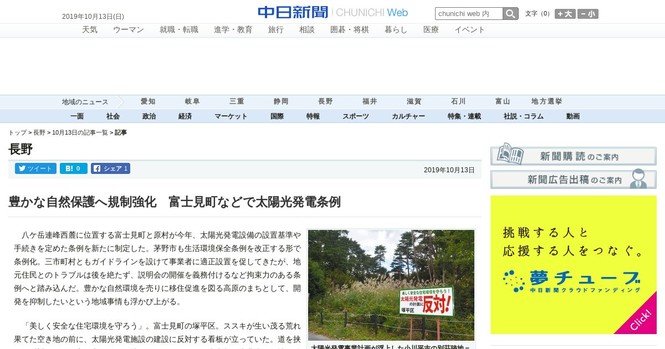
Task: Open 就職・転職 section
Action: pyautogui.click(x=179, y=30)
